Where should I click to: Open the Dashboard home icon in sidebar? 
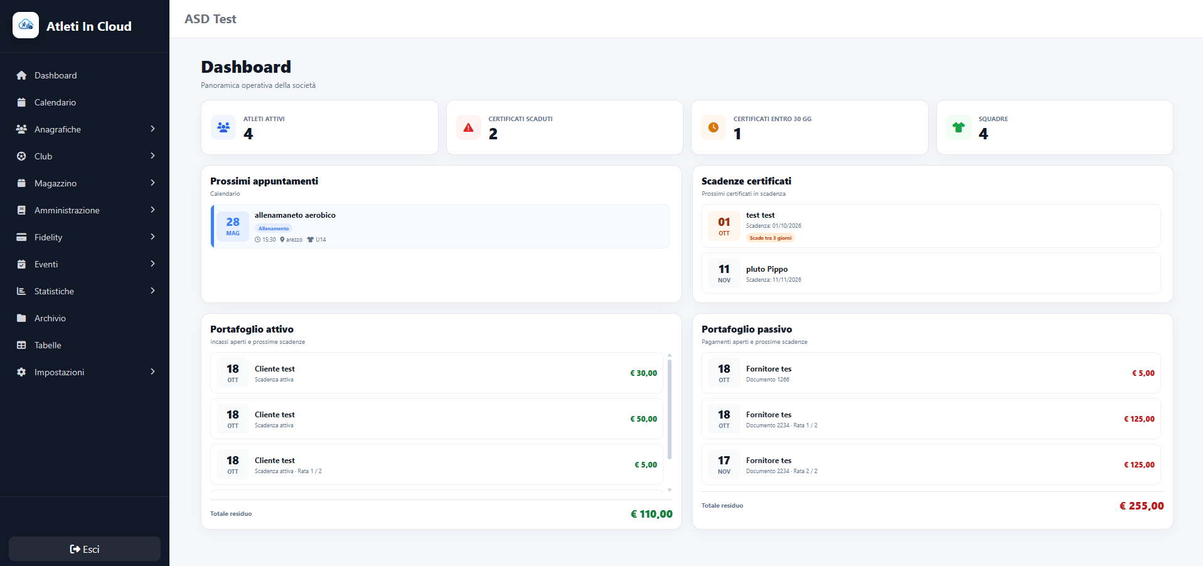[x=21, y=75]
